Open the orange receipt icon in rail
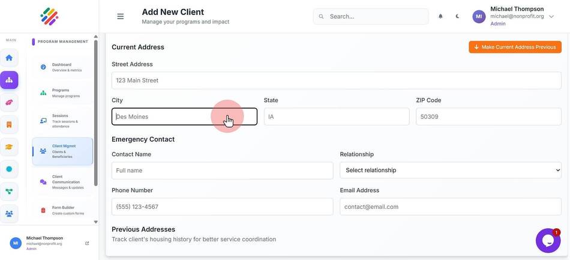570x260 pixels. (x=9, y=125)
